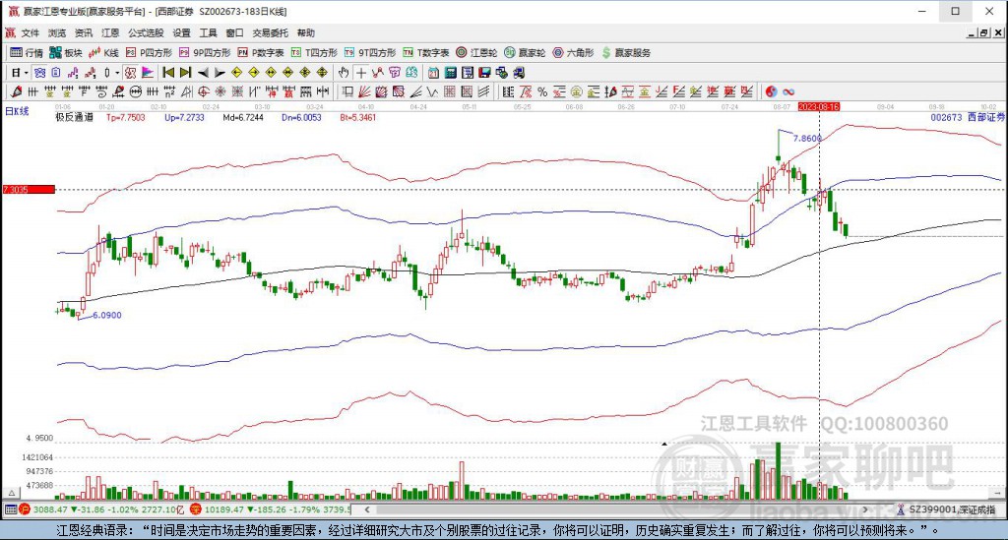Viewport: 1008px width, 540px height.
Task: Open the 板块 sectors view
Action: point(66,53)
